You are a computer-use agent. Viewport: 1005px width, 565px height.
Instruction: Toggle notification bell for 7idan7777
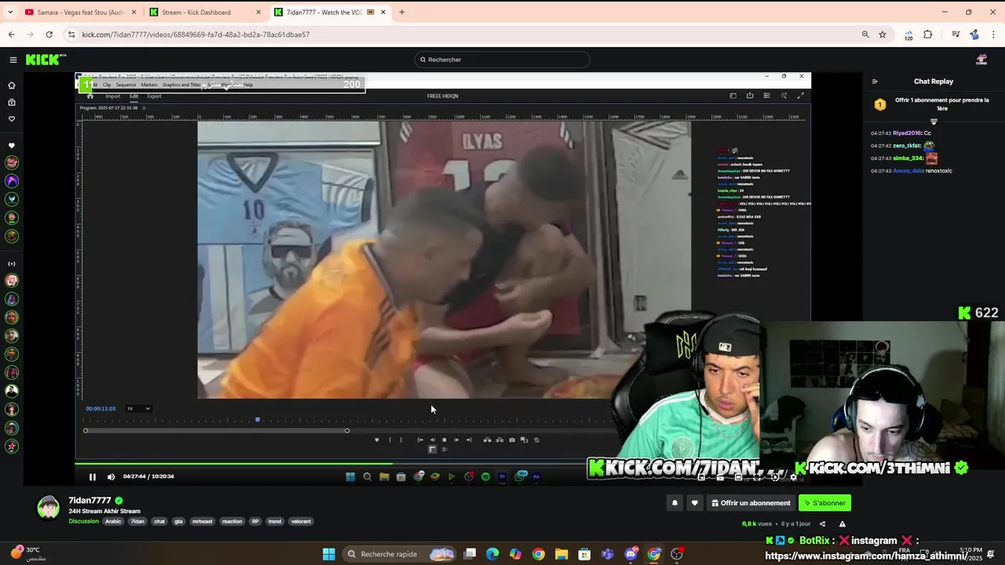click(674, 503)
